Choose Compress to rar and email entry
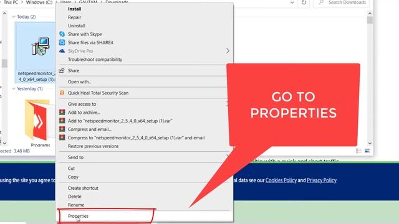 [x=136, y=138]
